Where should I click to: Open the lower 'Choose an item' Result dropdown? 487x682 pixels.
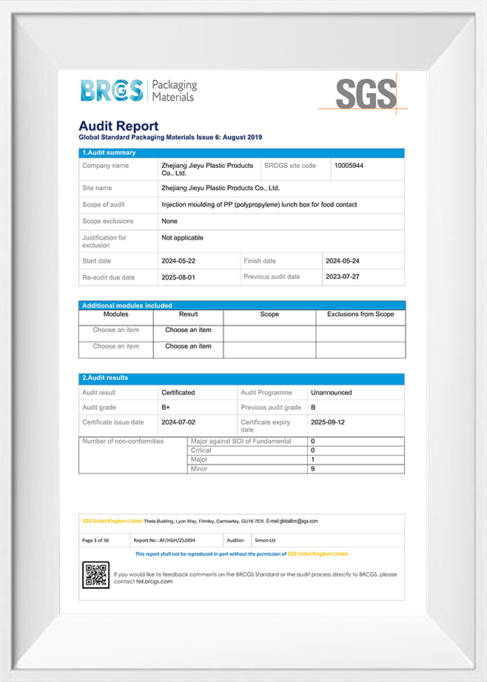[188, 347]
